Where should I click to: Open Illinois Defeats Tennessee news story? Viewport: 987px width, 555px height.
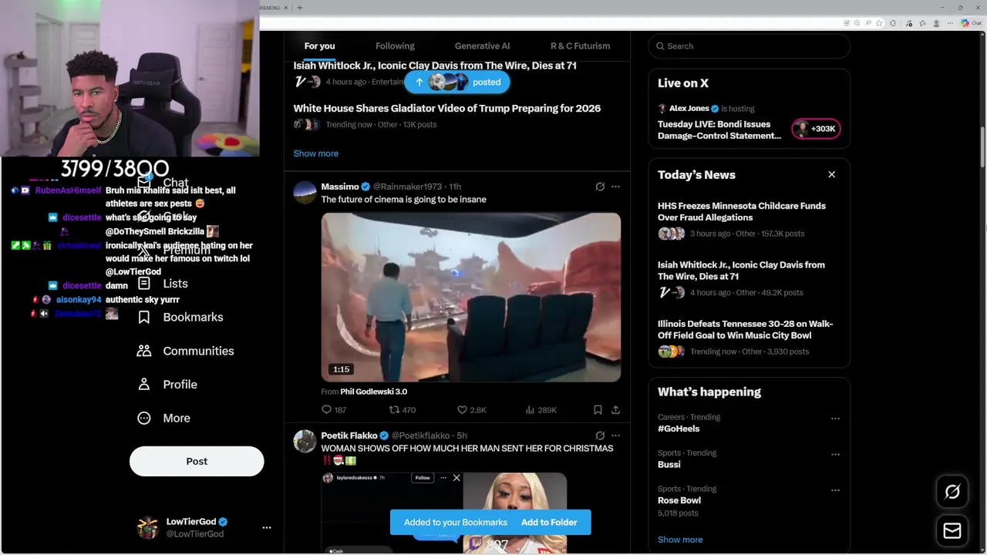pyautogui.click(x=745, y=330)
